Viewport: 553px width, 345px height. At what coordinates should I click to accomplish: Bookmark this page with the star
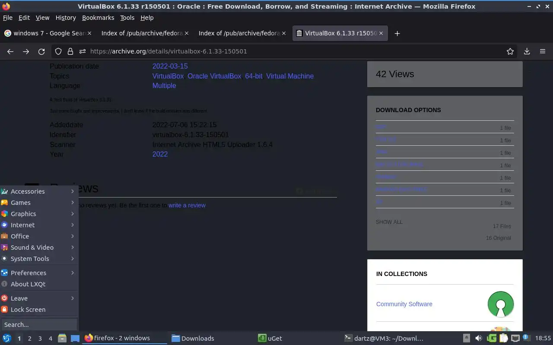click(510, 51)
